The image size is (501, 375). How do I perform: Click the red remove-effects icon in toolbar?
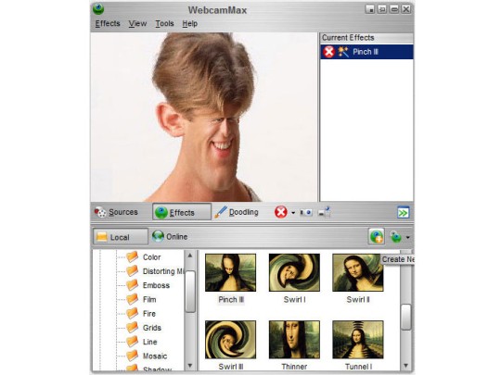pos(281,212)
